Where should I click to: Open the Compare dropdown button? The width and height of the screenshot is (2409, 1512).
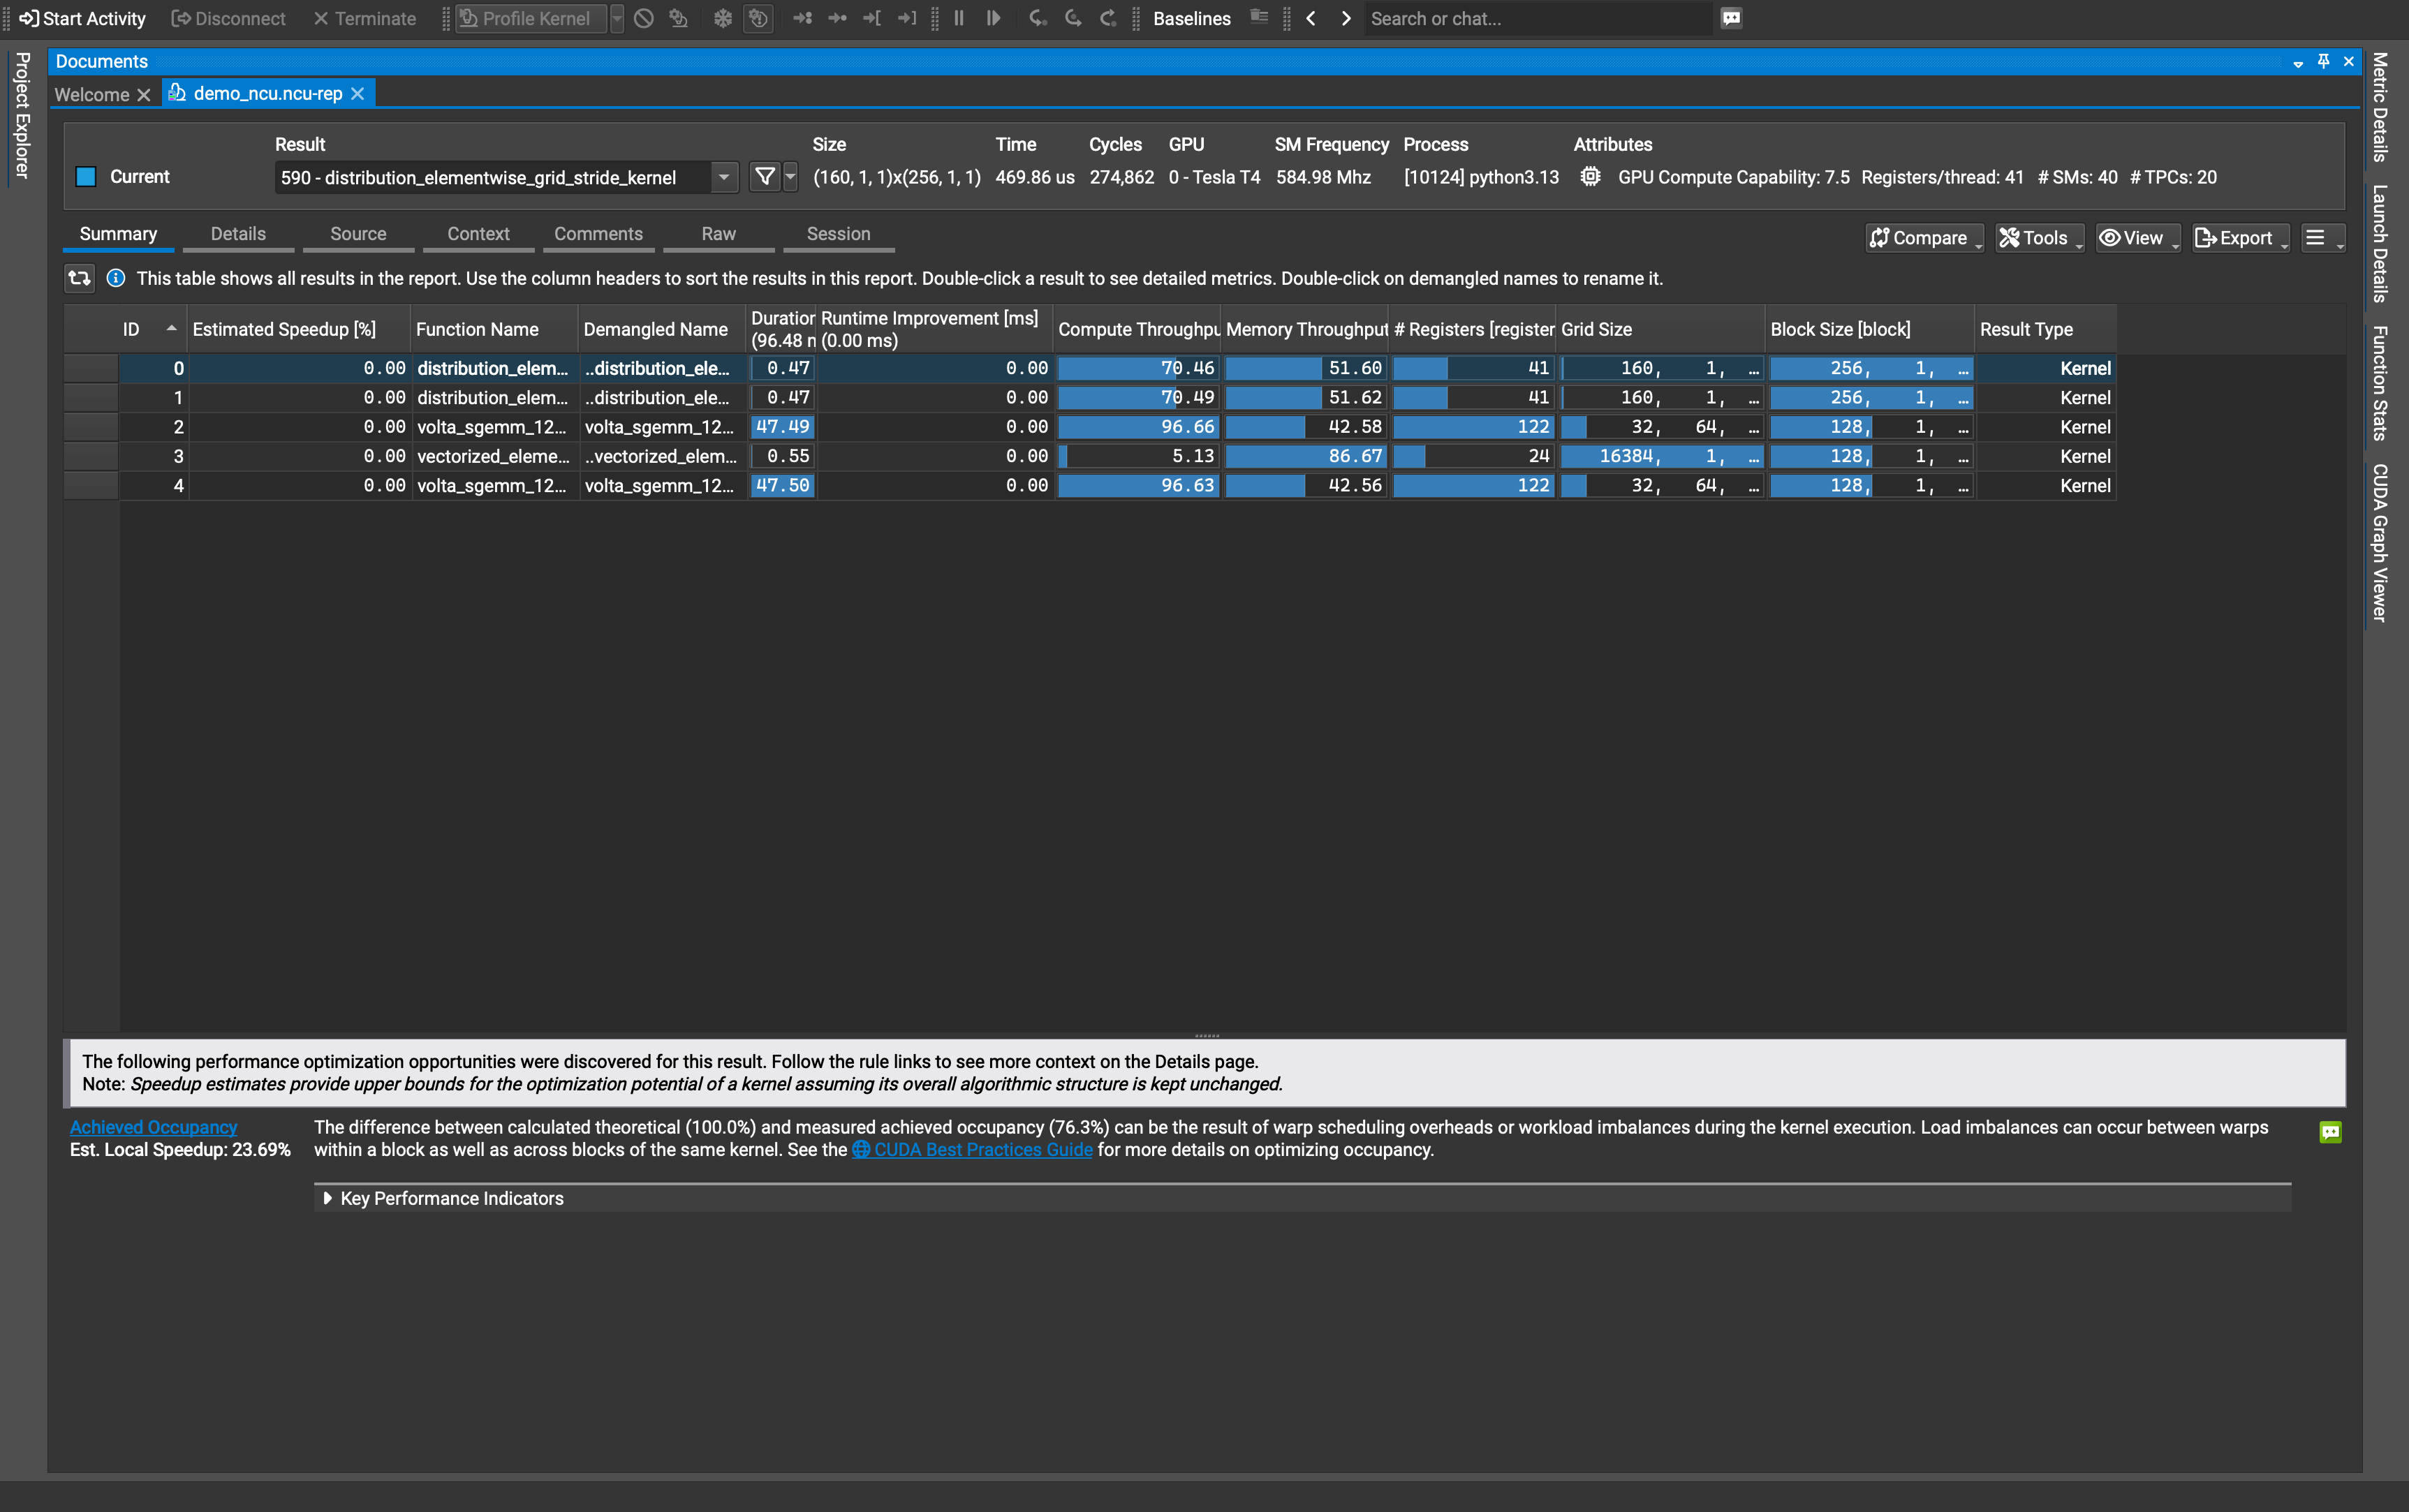click(1925, 238)
